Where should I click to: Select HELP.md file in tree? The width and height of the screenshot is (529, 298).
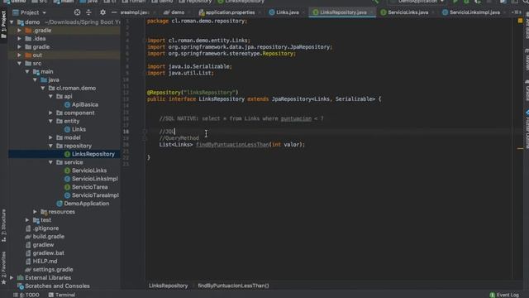pos(41,262)
